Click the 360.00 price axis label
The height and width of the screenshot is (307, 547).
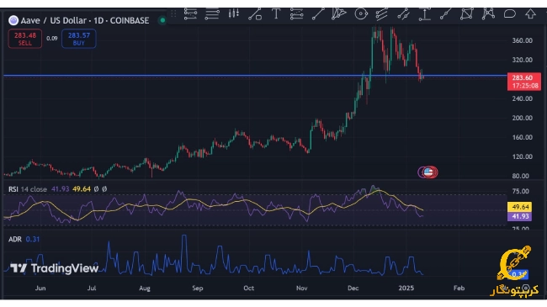coord(523,40)
